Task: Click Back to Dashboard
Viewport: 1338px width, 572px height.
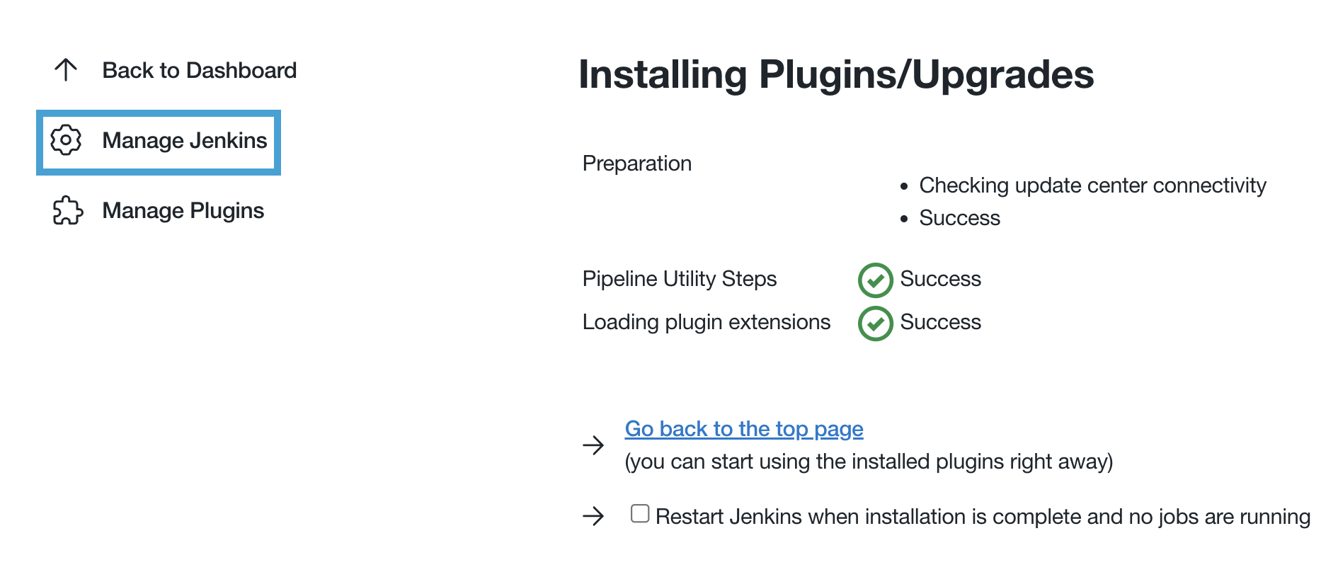Action: pyautogui.click(x=199, y=69)
